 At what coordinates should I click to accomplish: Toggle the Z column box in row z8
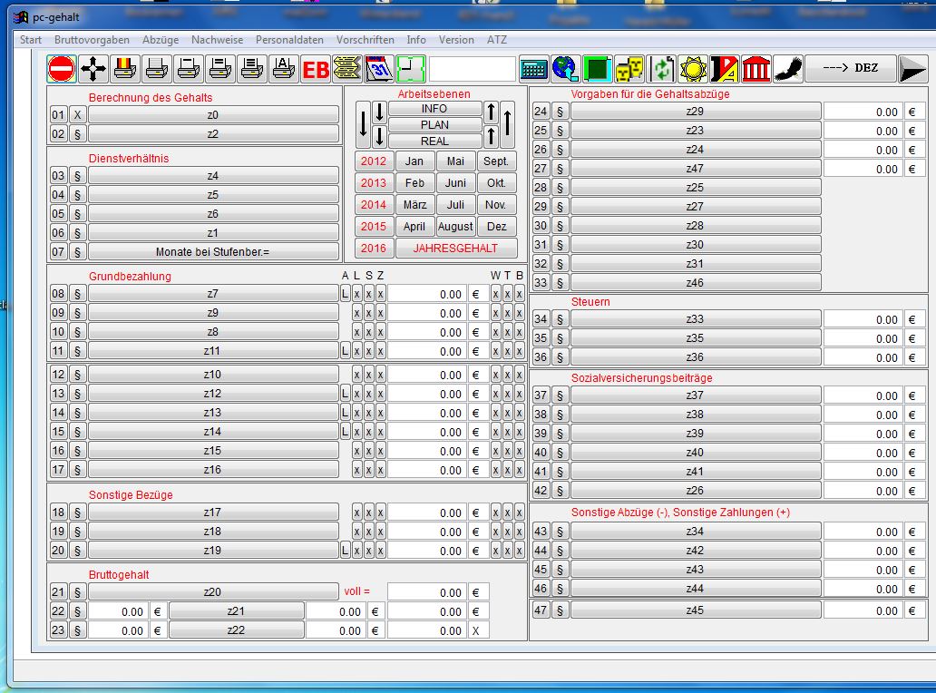click(x=380, y=332)
